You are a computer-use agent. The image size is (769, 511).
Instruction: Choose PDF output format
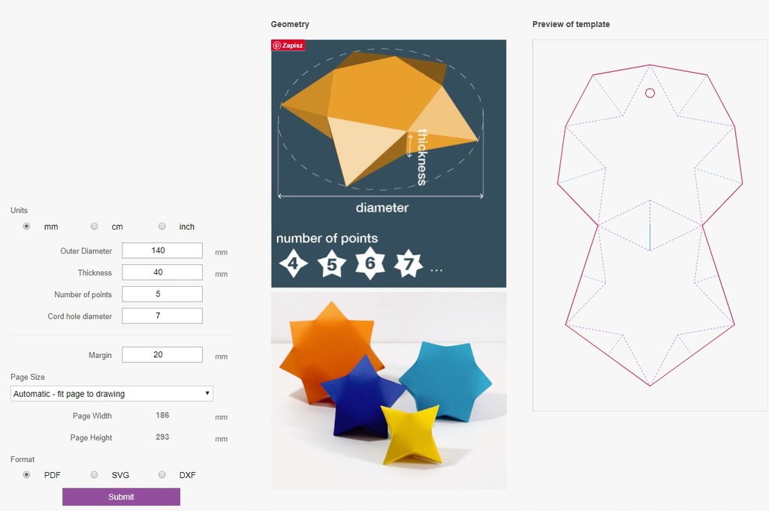coord(26,475)
